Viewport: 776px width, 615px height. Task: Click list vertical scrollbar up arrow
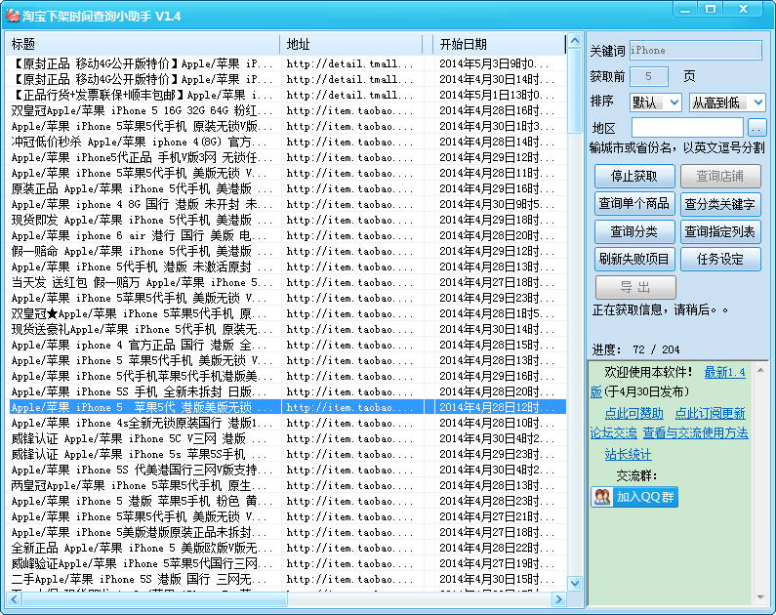(x=575, y=41)
